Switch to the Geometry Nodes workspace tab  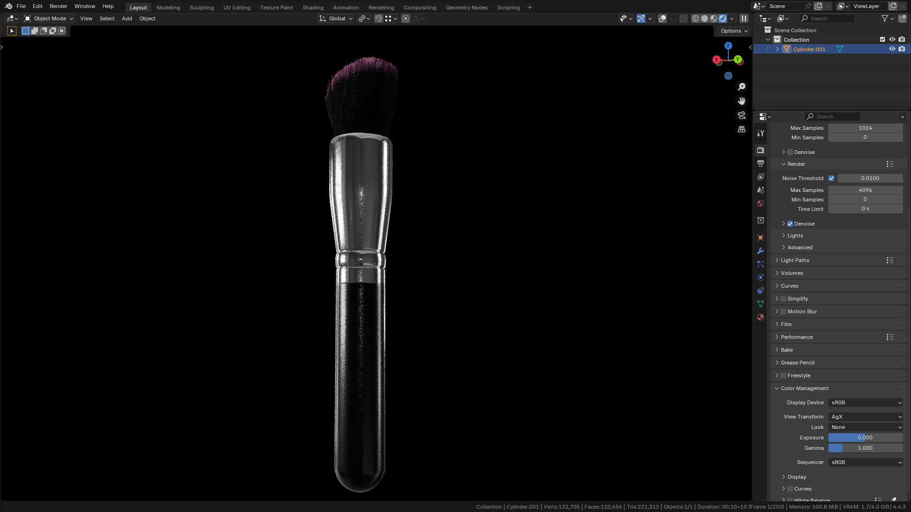[466, 8]
